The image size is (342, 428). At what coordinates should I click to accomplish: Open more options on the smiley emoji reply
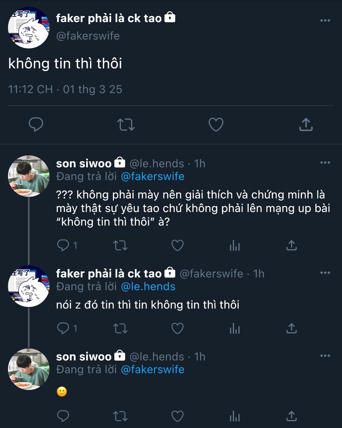[325, 356]
